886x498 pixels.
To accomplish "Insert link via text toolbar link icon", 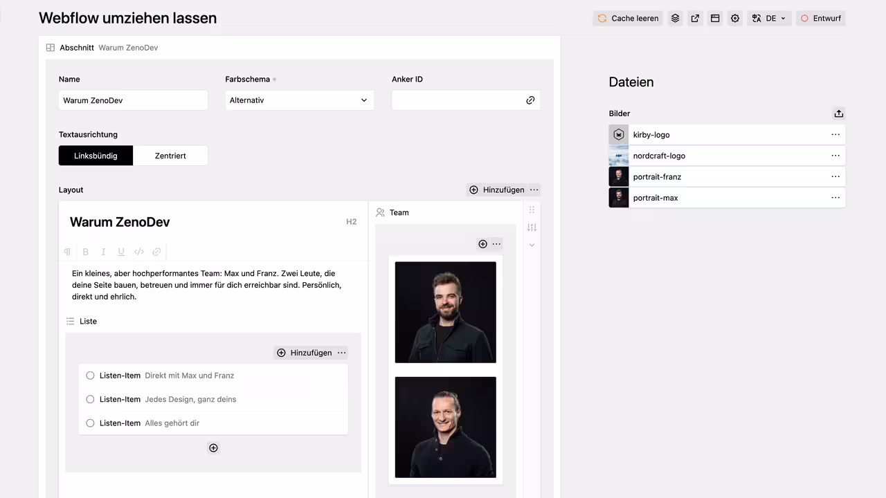I will 156,252.
